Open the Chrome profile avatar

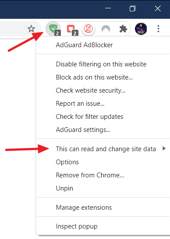[141, 29]
